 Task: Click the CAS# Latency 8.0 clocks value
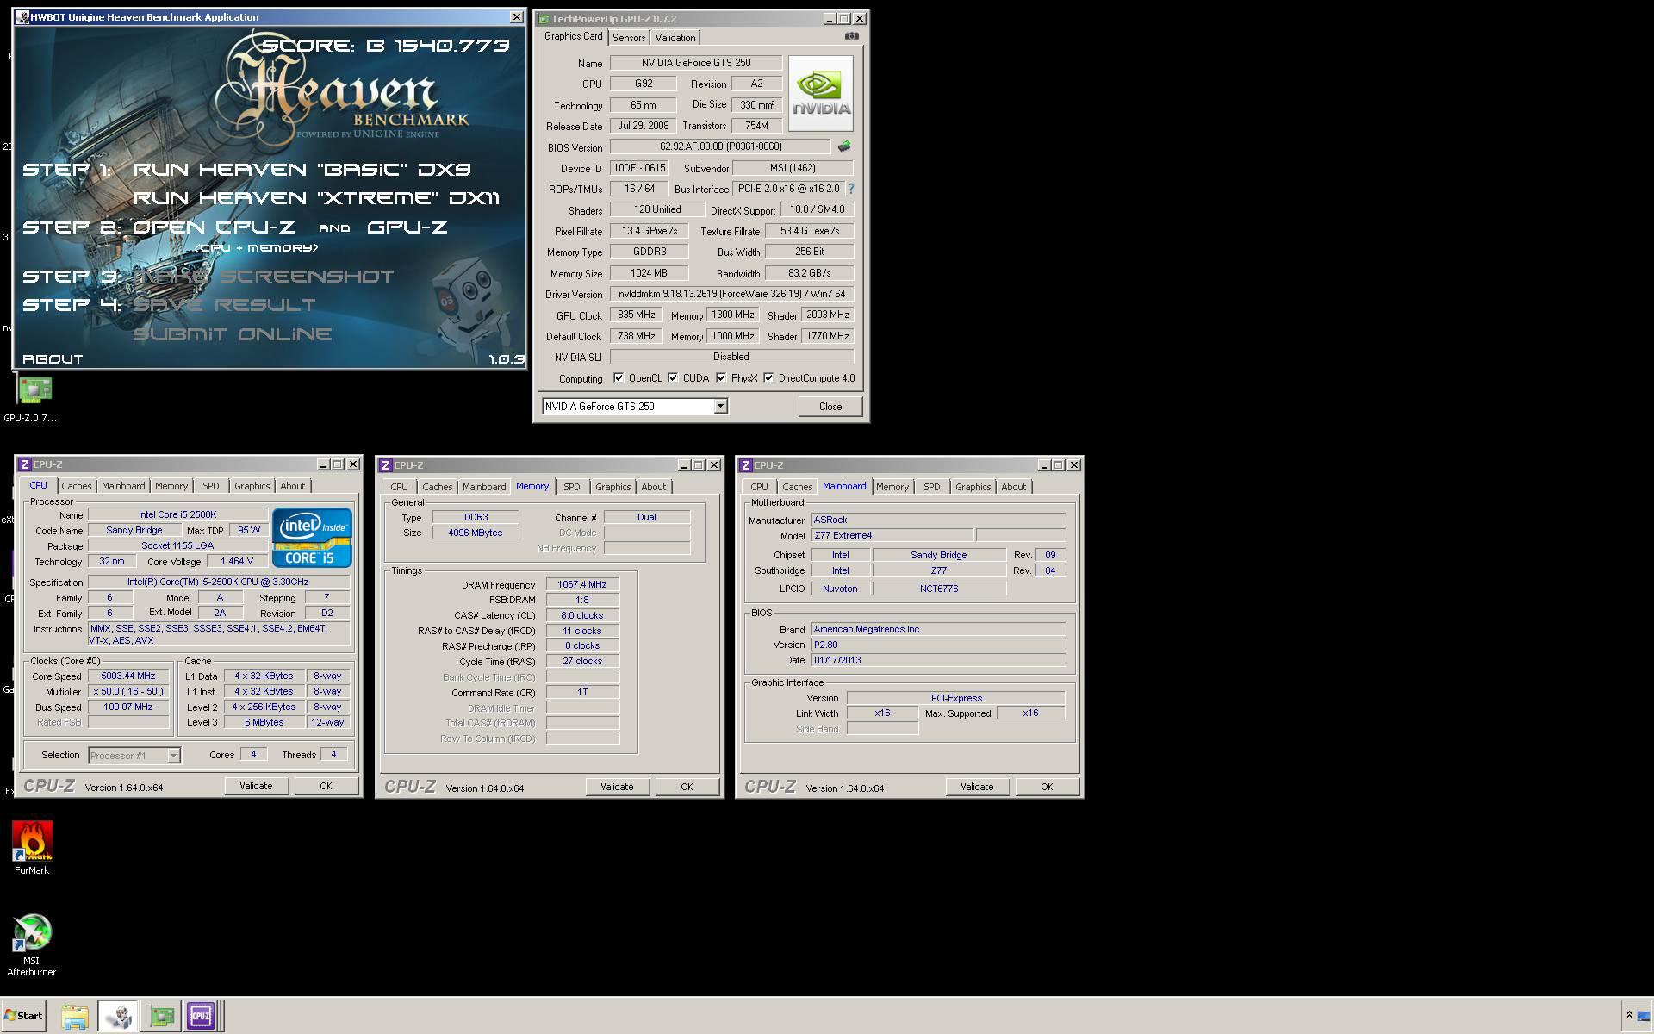click(582, 615)
